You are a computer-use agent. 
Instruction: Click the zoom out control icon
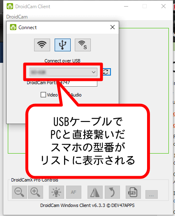pos(19,192)
